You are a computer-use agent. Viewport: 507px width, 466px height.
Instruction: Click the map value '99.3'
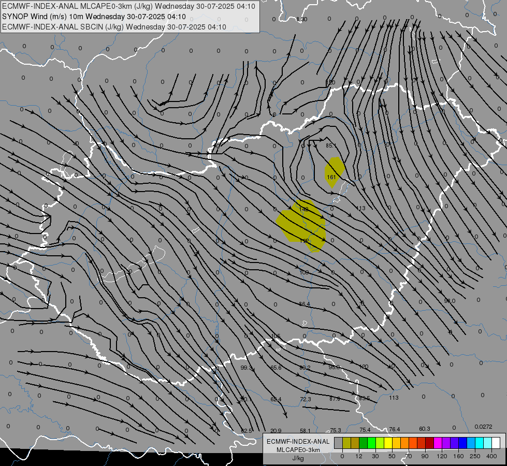(x=247, y=368)
